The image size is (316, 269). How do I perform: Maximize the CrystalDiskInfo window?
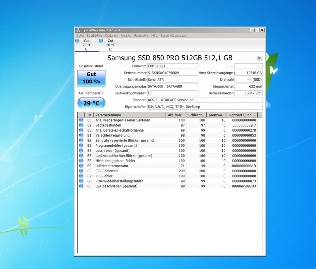coord(257,30)
